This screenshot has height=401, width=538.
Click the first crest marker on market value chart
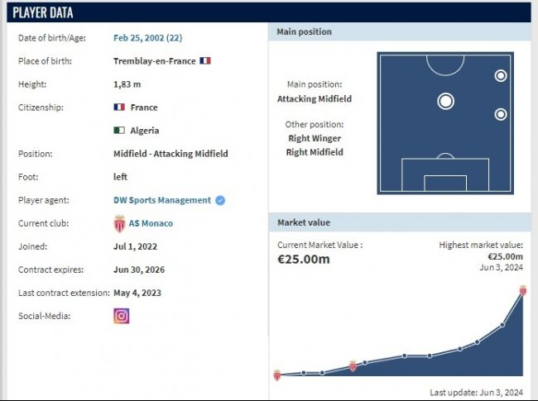pos(277,375)
